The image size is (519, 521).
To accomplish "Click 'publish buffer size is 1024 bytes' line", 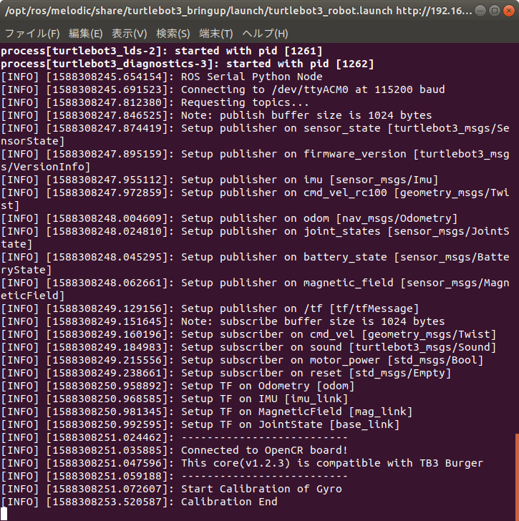I will (216, 115).
